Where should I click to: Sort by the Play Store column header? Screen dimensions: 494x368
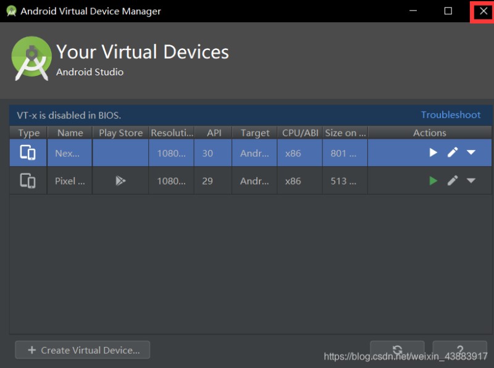[x=120, y=133]
